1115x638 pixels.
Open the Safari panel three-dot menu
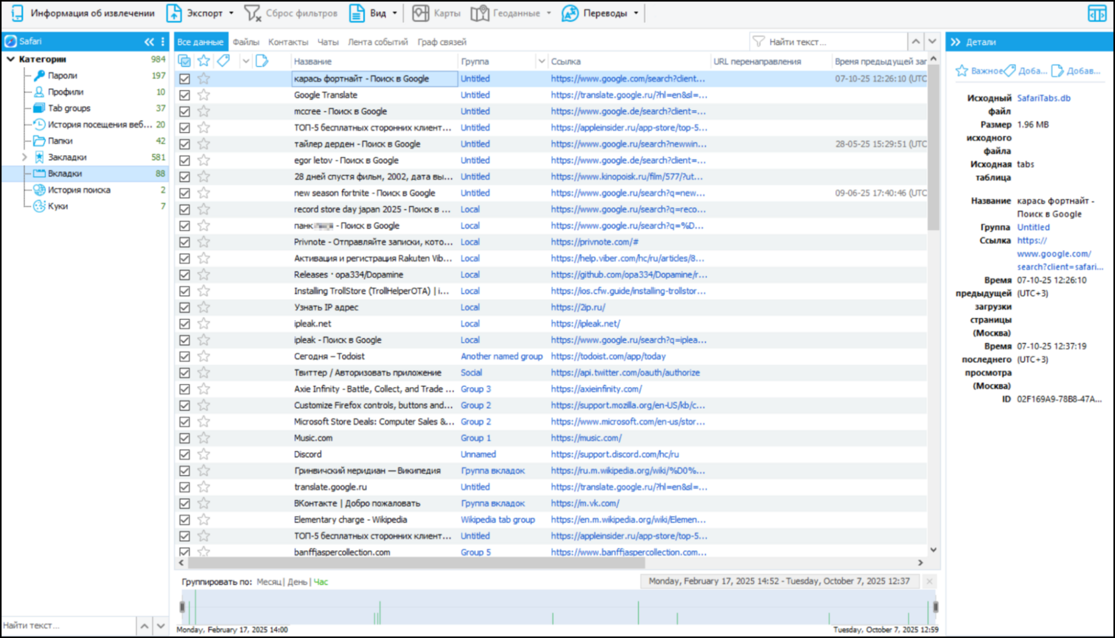click(x=163, y=42)
